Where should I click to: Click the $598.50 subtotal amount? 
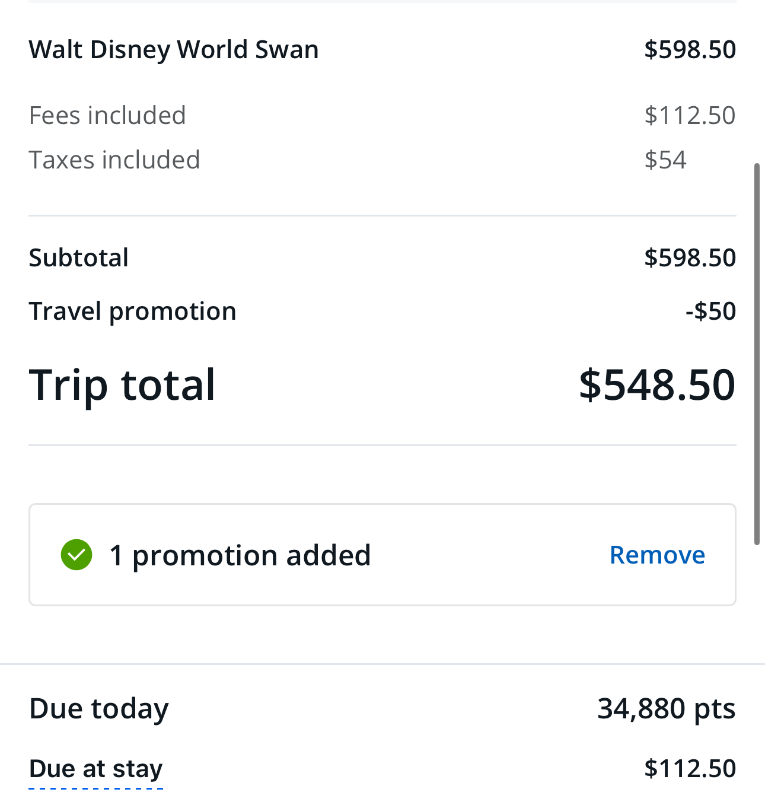coord(690,257)
